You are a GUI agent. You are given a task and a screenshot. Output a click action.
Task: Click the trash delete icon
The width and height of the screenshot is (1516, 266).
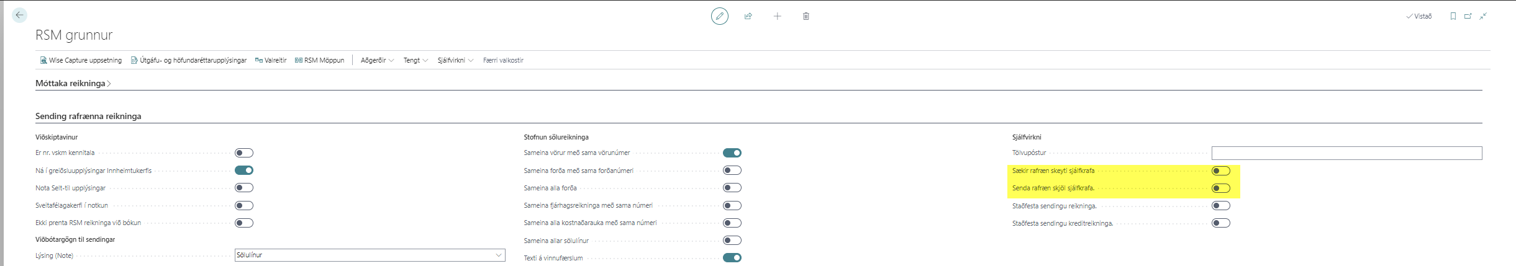click(x=806, y=16)
